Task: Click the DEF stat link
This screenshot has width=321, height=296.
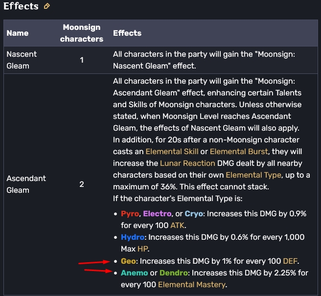Action: [291, 260]
